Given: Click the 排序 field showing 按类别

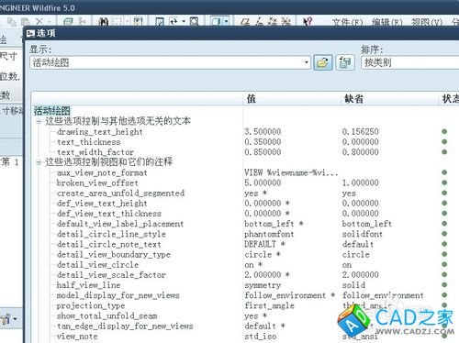Looking at the screenshot, I should click(x=410, y=62).
